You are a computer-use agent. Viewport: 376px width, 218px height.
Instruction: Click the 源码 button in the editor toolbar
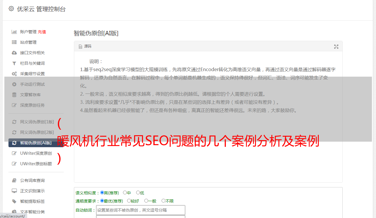pos(85,46)
